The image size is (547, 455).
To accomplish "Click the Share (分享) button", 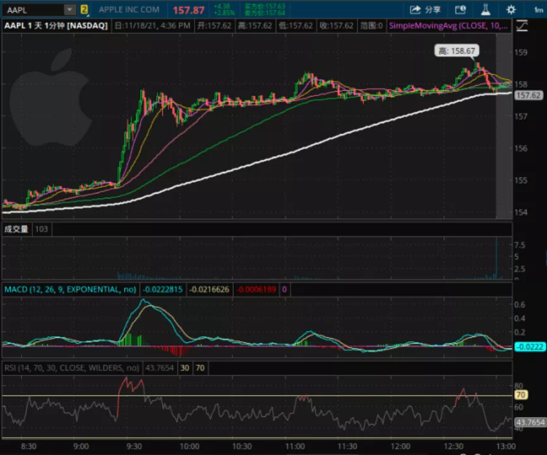I will (425, 9).
